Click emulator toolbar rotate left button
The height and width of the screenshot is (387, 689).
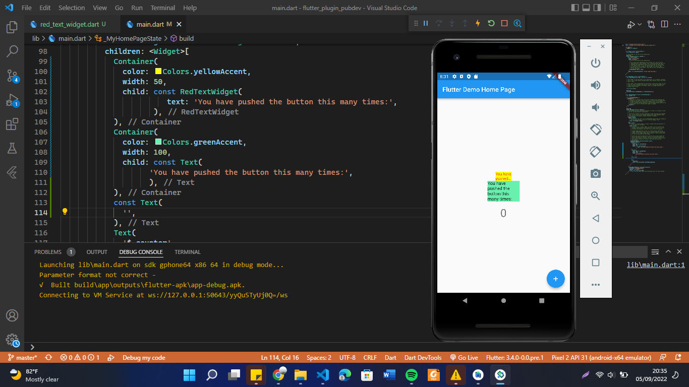(596, 130)
